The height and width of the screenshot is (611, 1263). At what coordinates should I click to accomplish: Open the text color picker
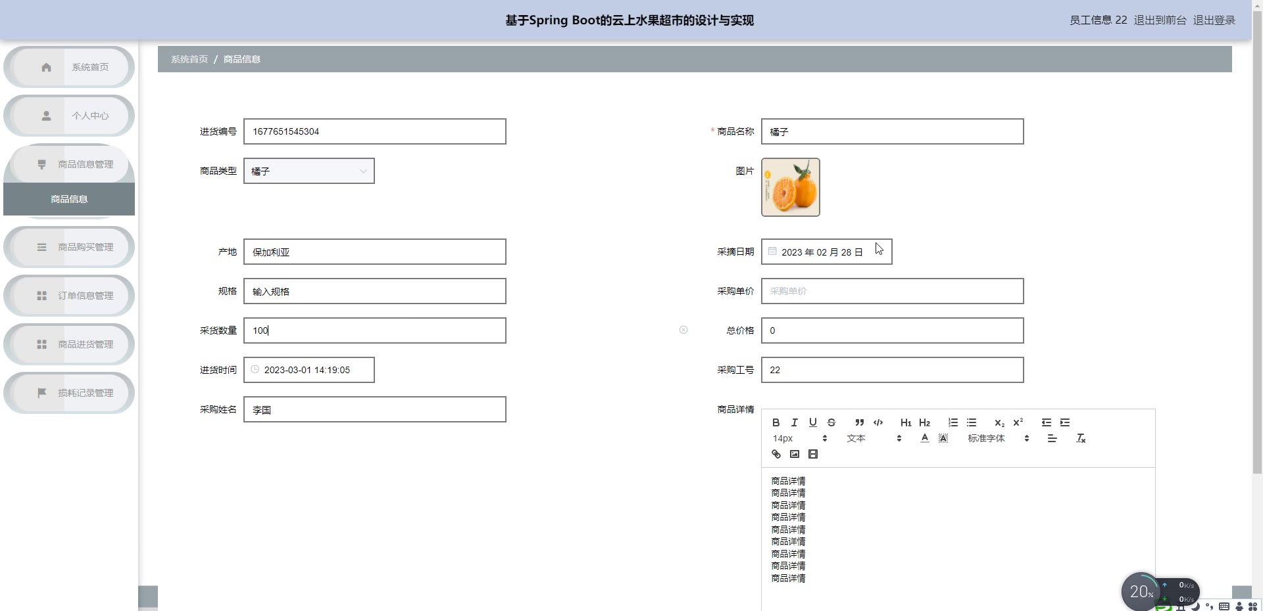(924, 438)
